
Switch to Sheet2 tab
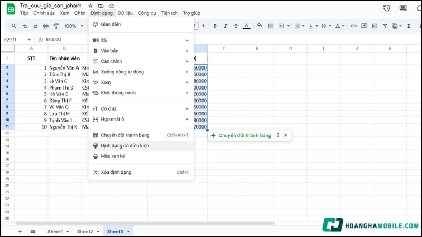(88, 231)
